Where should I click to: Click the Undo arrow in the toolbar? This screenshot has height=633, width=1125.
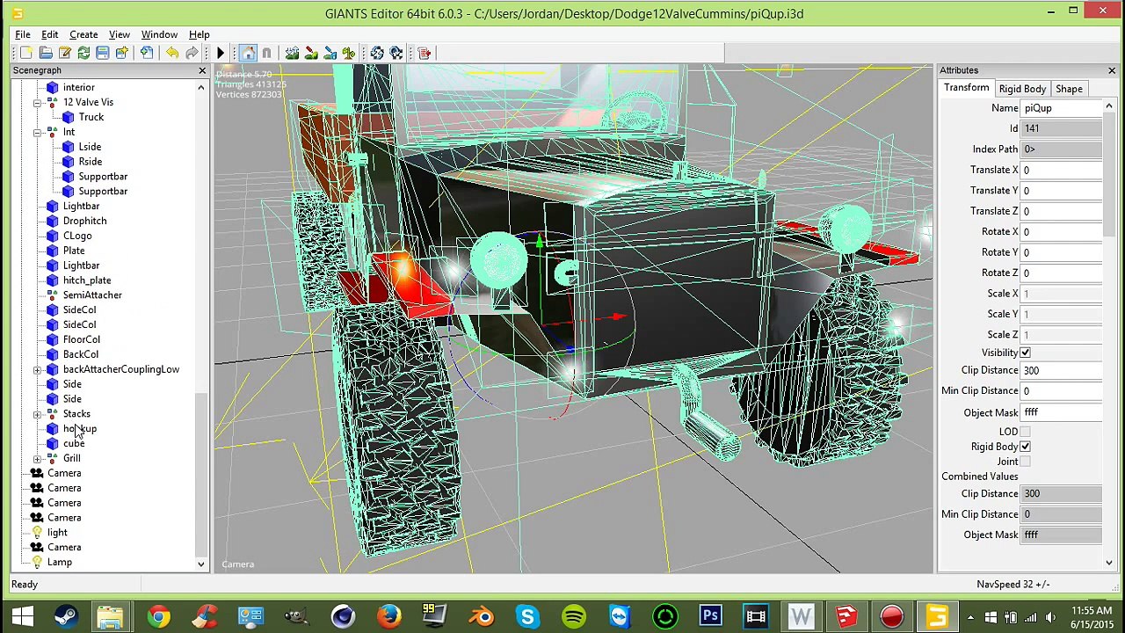[172, 54]
